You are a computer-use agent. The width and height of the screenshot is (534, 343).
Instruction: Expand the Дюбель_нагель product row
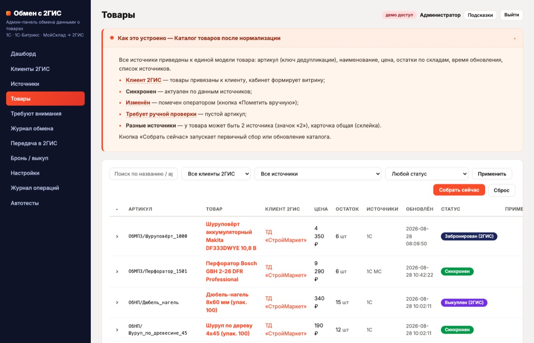(x=117, y=303)
